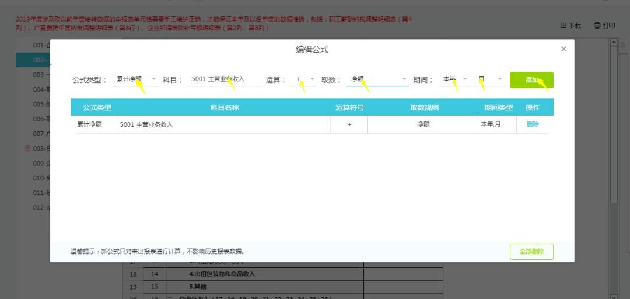This screenshot has width=630, height=299.
Task: Click the plus sign cell in formula row
Action: (349, 124)
